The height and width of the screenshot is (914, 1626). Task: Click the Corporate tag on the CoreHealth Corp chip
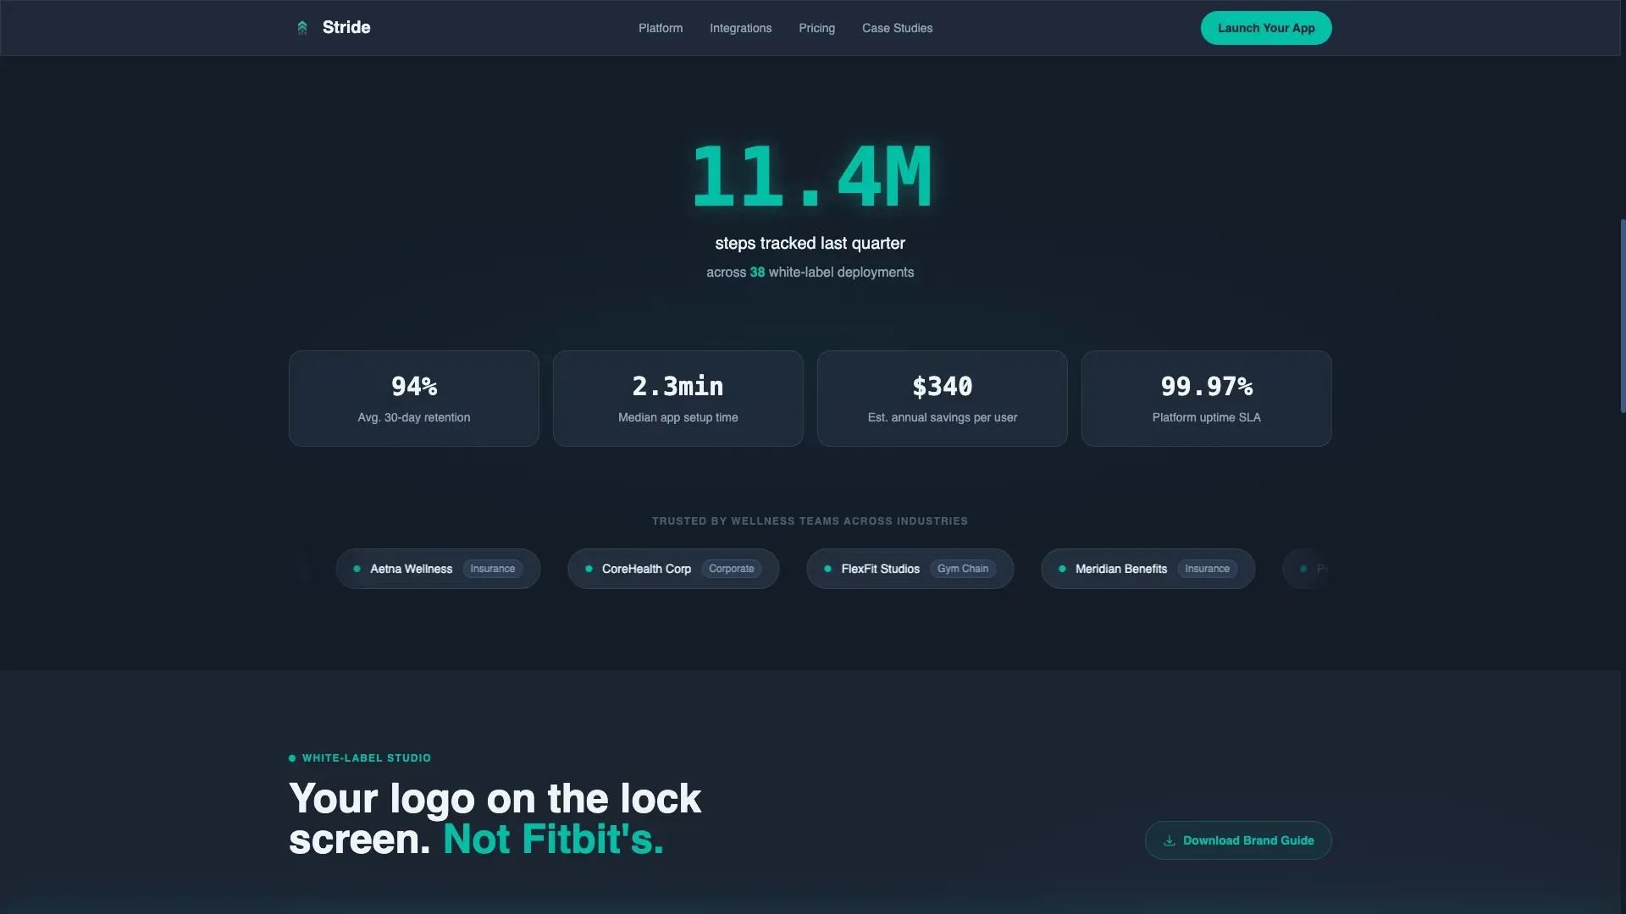point(732,569)
